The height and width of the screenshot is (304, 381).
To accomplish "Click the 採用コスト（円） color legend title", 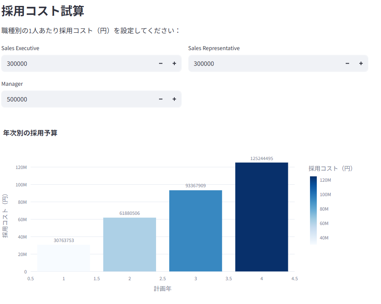I will pyautogui.click(x=330, y=169).
